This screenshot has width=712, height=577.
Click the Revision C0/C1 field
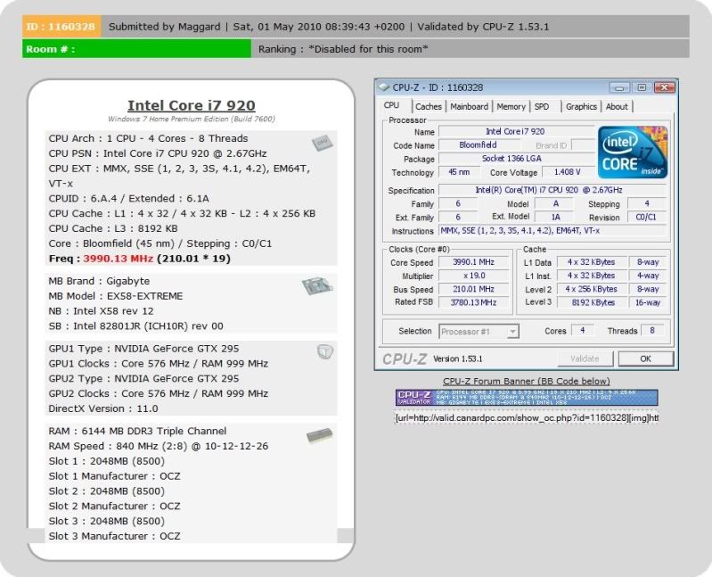tap(647, 218)
